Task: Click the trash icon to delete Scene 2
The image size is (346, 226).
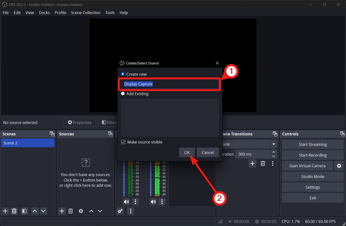Action: 14,211
